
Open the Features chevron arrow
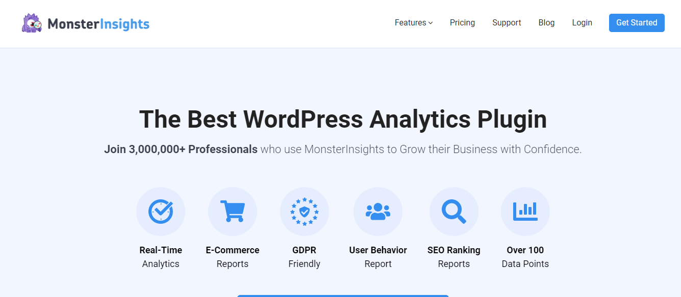[x=430, y=23]
